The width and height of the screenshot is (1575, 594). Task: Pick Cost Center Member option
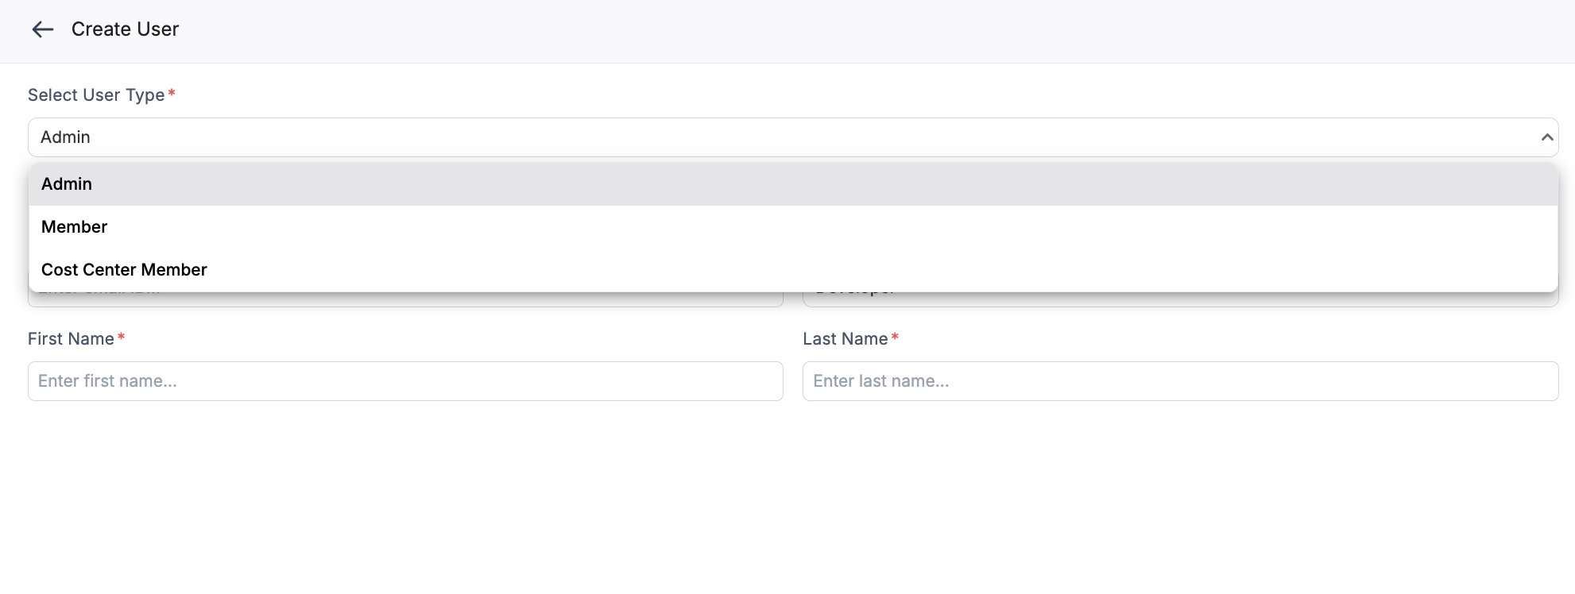(124, 270)
